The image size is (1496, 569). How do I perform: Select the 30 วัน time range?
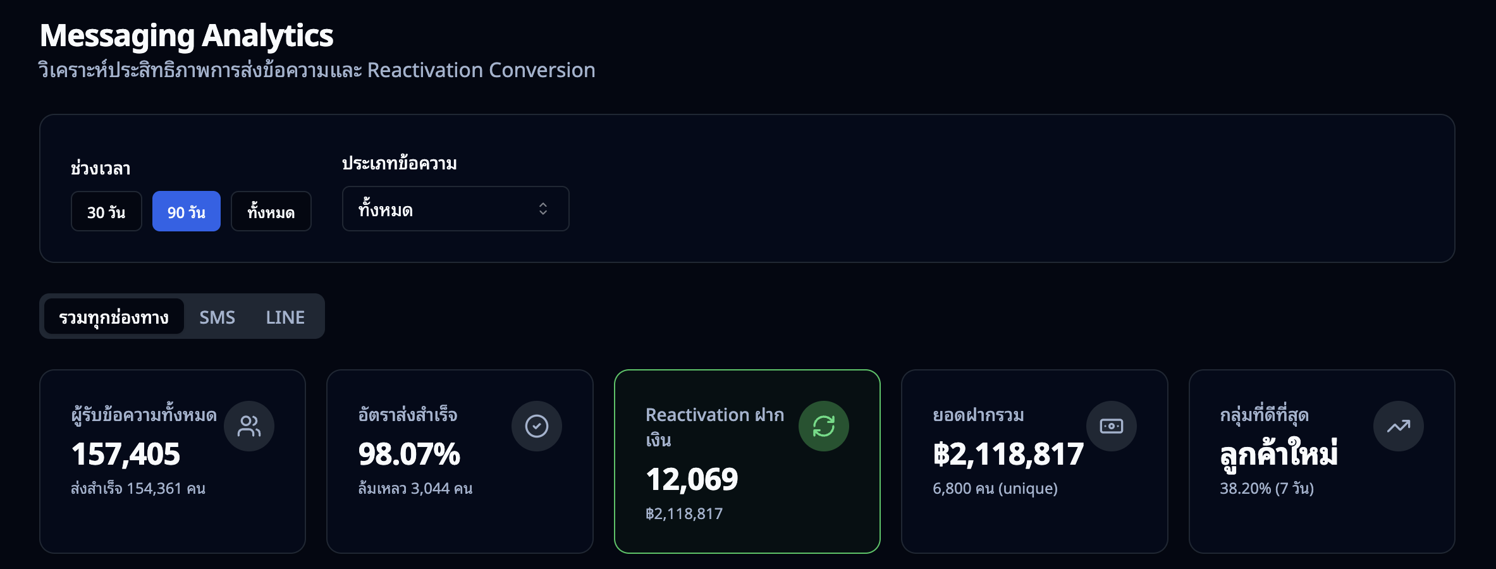(106, 211)
